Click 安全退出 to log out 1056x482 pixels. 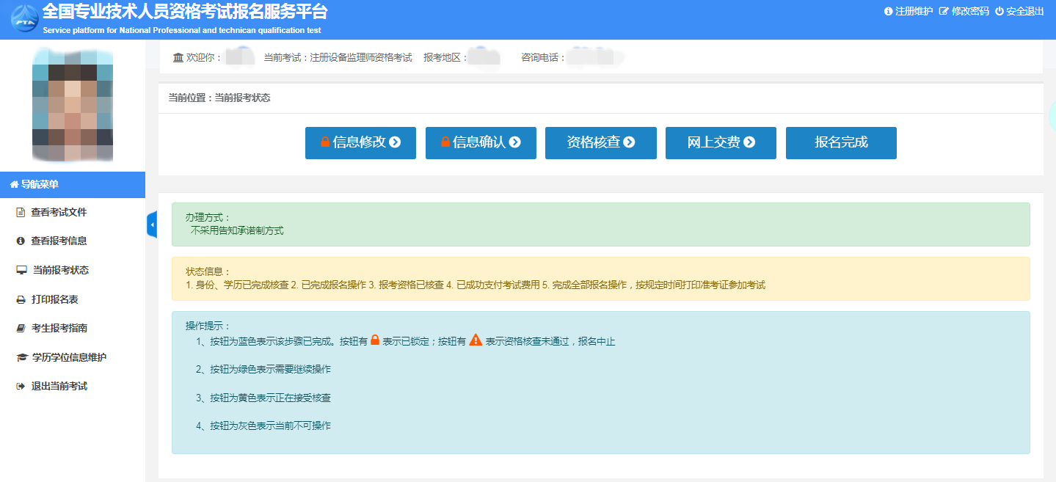pyautogui.click(x=1019, y=11)
